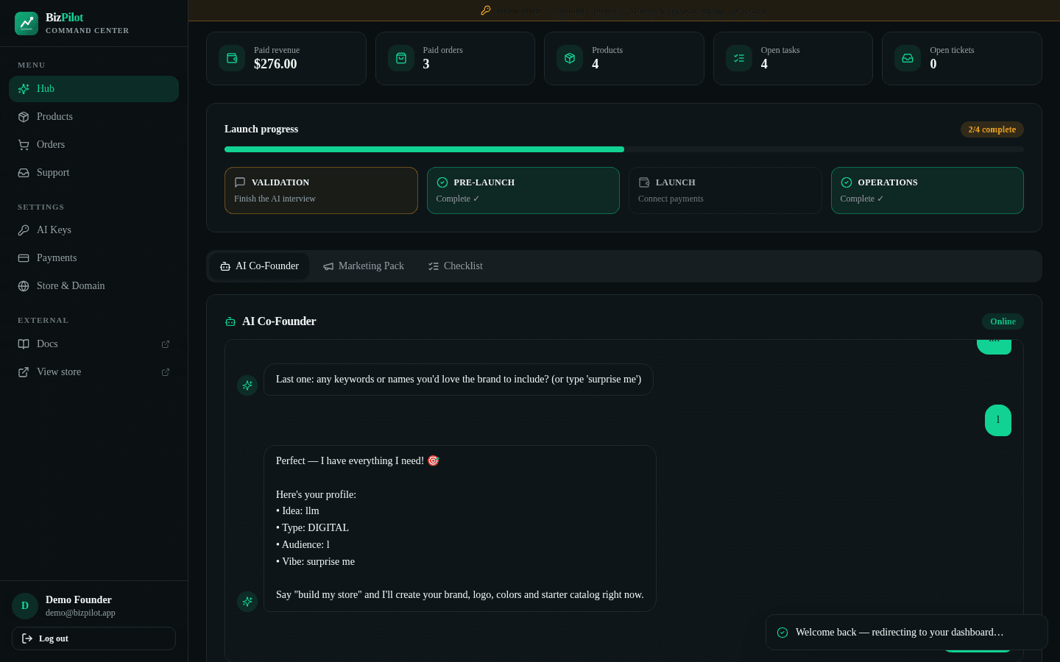1060x662 pixels.
Task: Click the external link icon next to Docs
Action: 166,344
